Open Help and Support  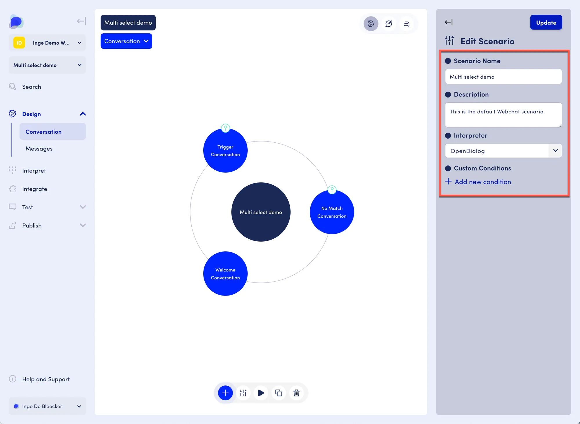[x=46, y=379]
